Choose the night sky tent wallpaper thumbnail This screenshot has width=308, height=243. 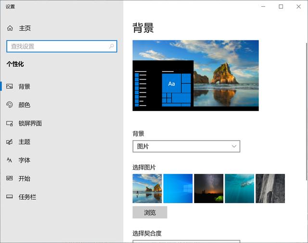208,188
